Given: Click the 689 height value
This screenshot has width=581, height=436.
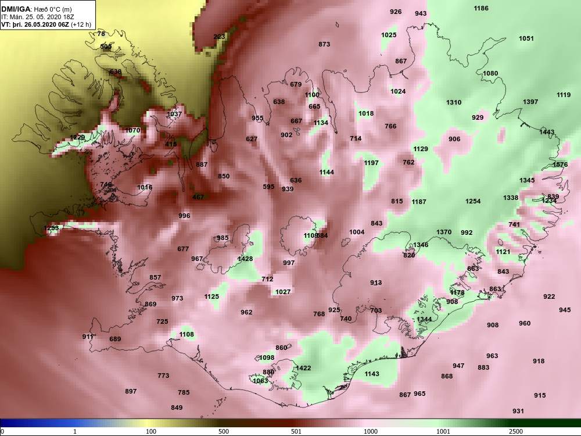Looking at the screenshot, I should click(x=115, y=339).
